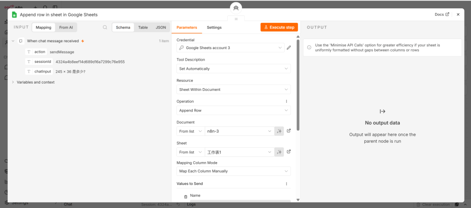Switch input to Mapping mode
Screen dimensions: 471x208
[x=44, y=27]
